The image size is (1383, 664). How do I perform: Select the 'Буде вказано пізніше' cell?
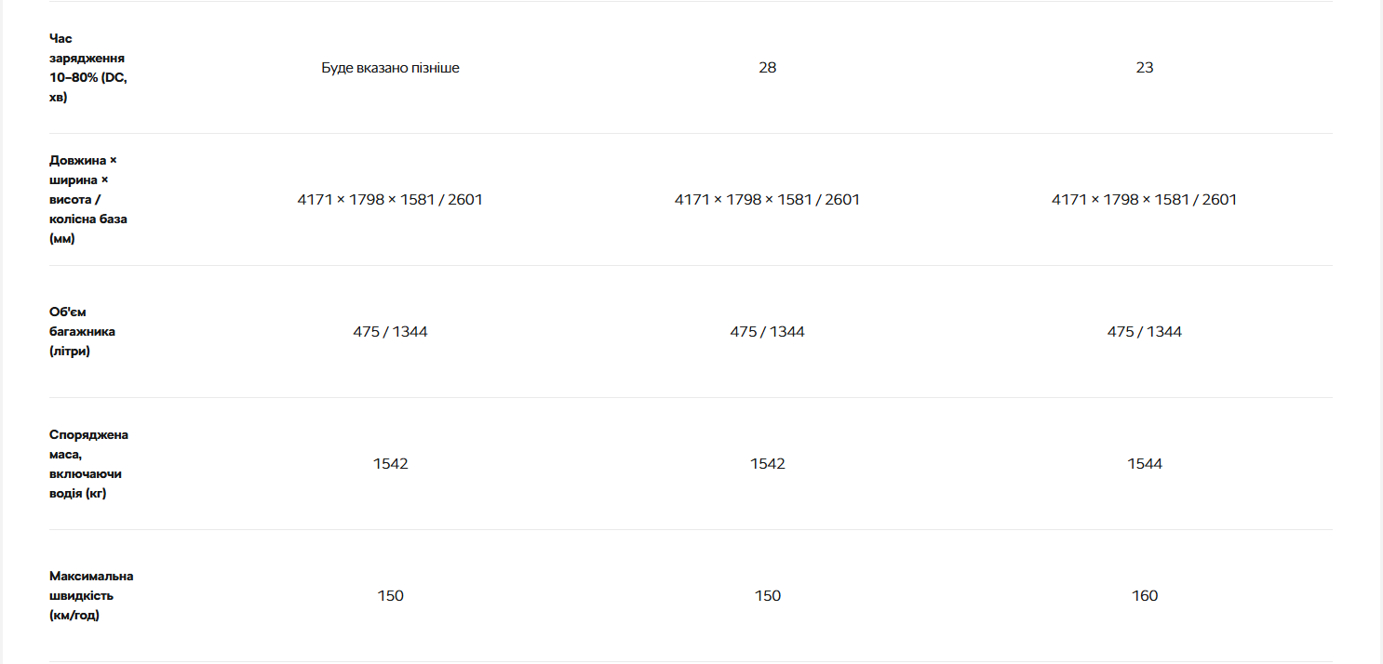coord(390,68)
